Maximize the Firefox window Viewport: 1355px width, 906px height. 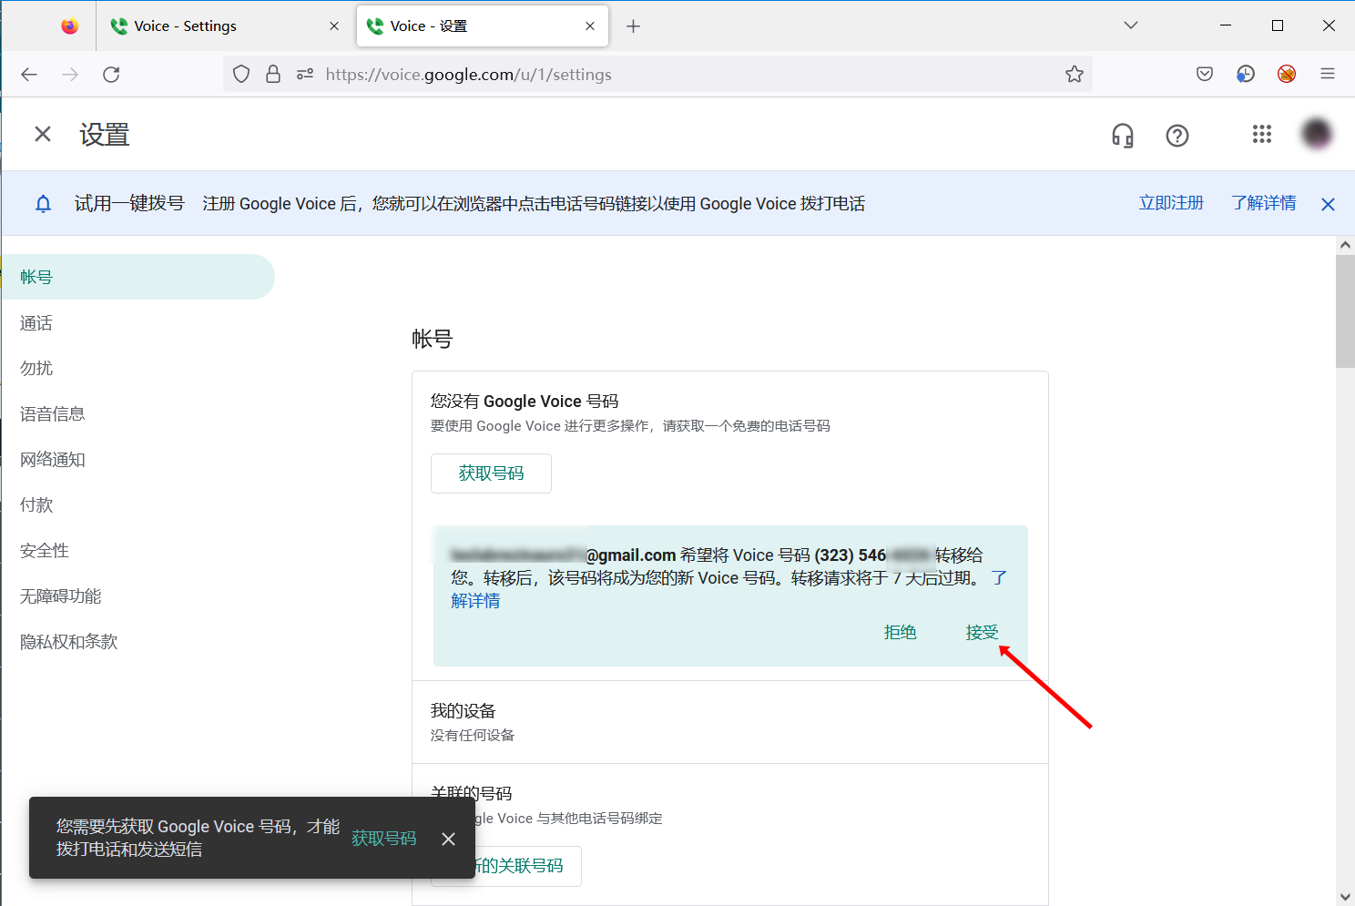(x=1278, y=25)
